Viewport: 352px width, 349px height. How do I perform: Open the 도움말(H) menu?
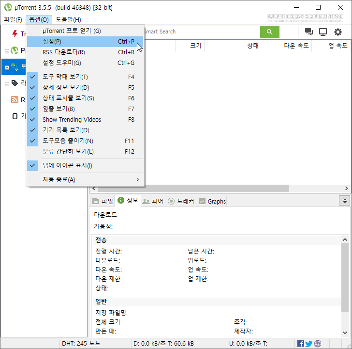pyautogui.click(x=68, y=20)
